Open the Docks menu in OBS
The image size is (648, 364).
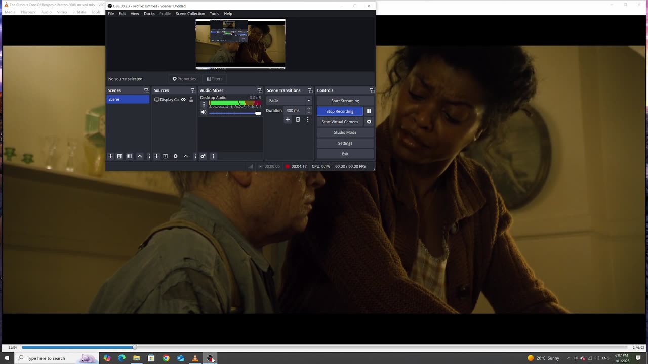pyautogui.click(x=149, y=14)
